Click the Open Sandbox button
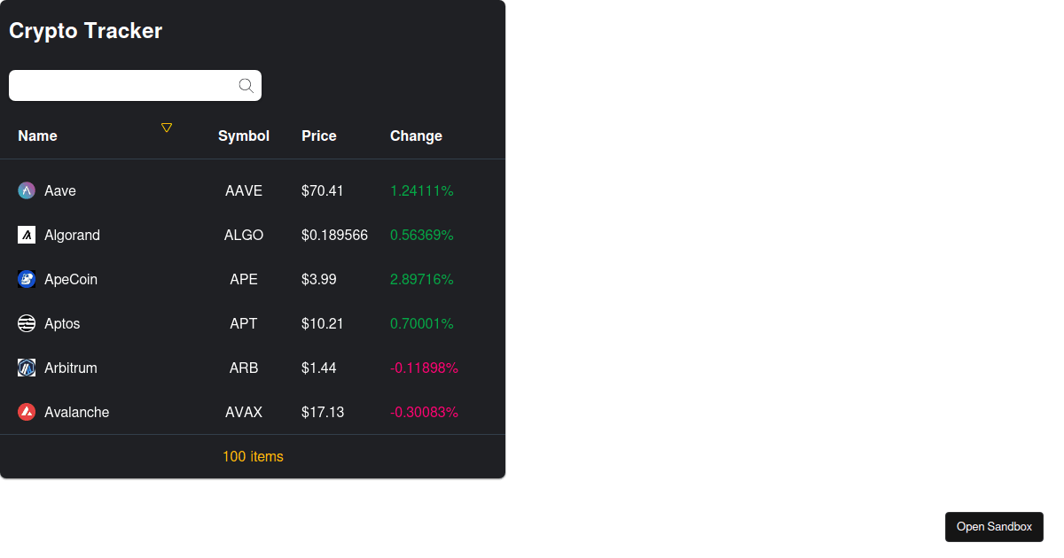This screenshot has width=1064, height=558. coord(994,526)
